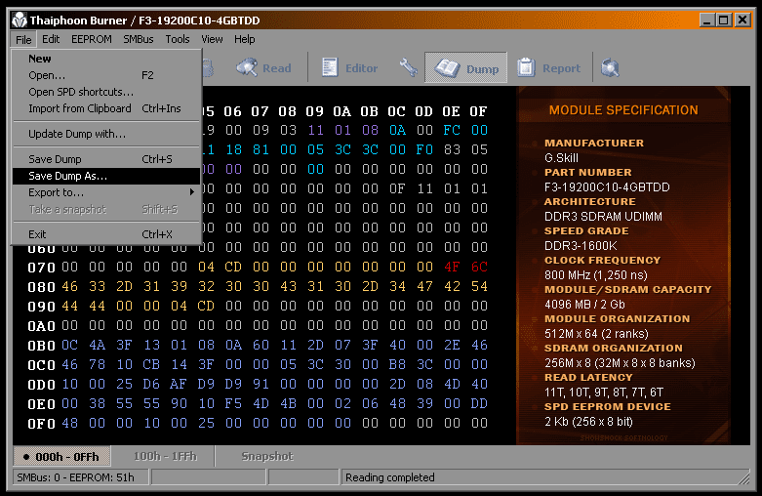Open the Edit menu
Screen dimensions: 762x496
pos(51,39)
